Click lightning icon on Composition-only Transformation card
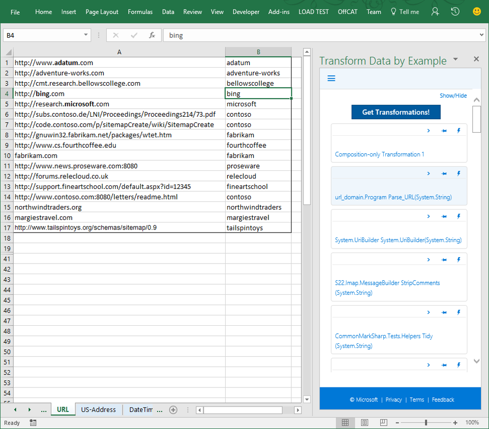 pyautogui.click(x=458, y=131)
